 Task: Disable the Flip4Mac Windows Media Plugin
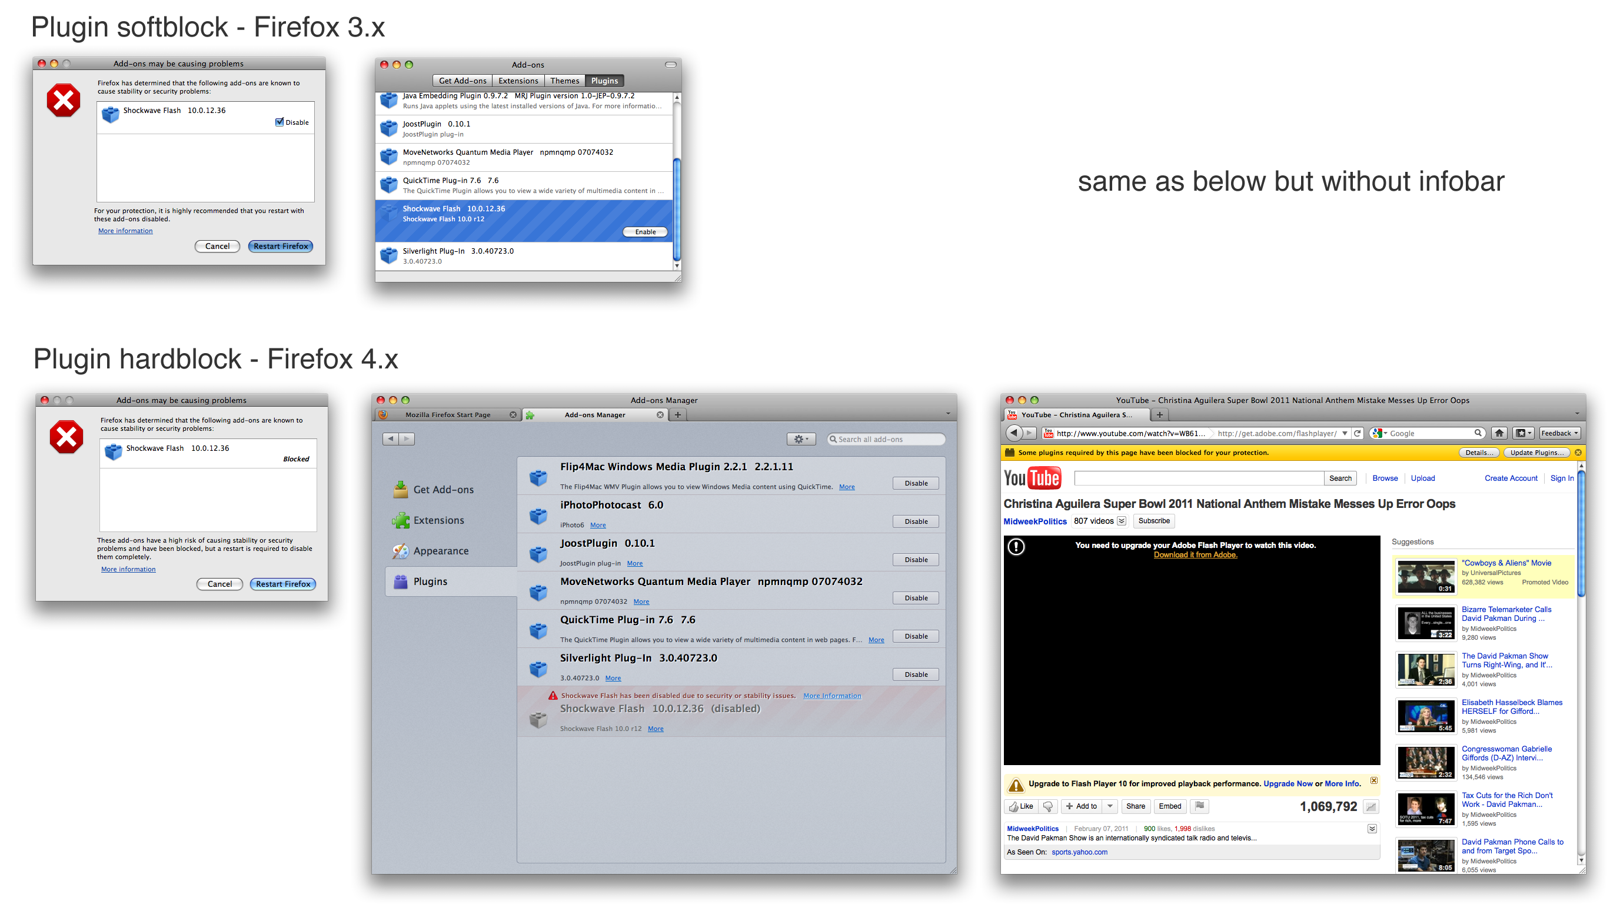tap(916, 483)
